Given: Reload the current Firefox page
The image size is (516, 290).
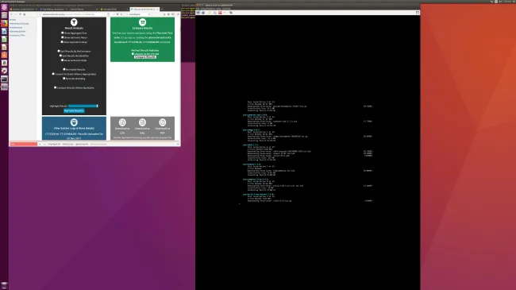Looking at the screenshot, I should coord(20,14).
